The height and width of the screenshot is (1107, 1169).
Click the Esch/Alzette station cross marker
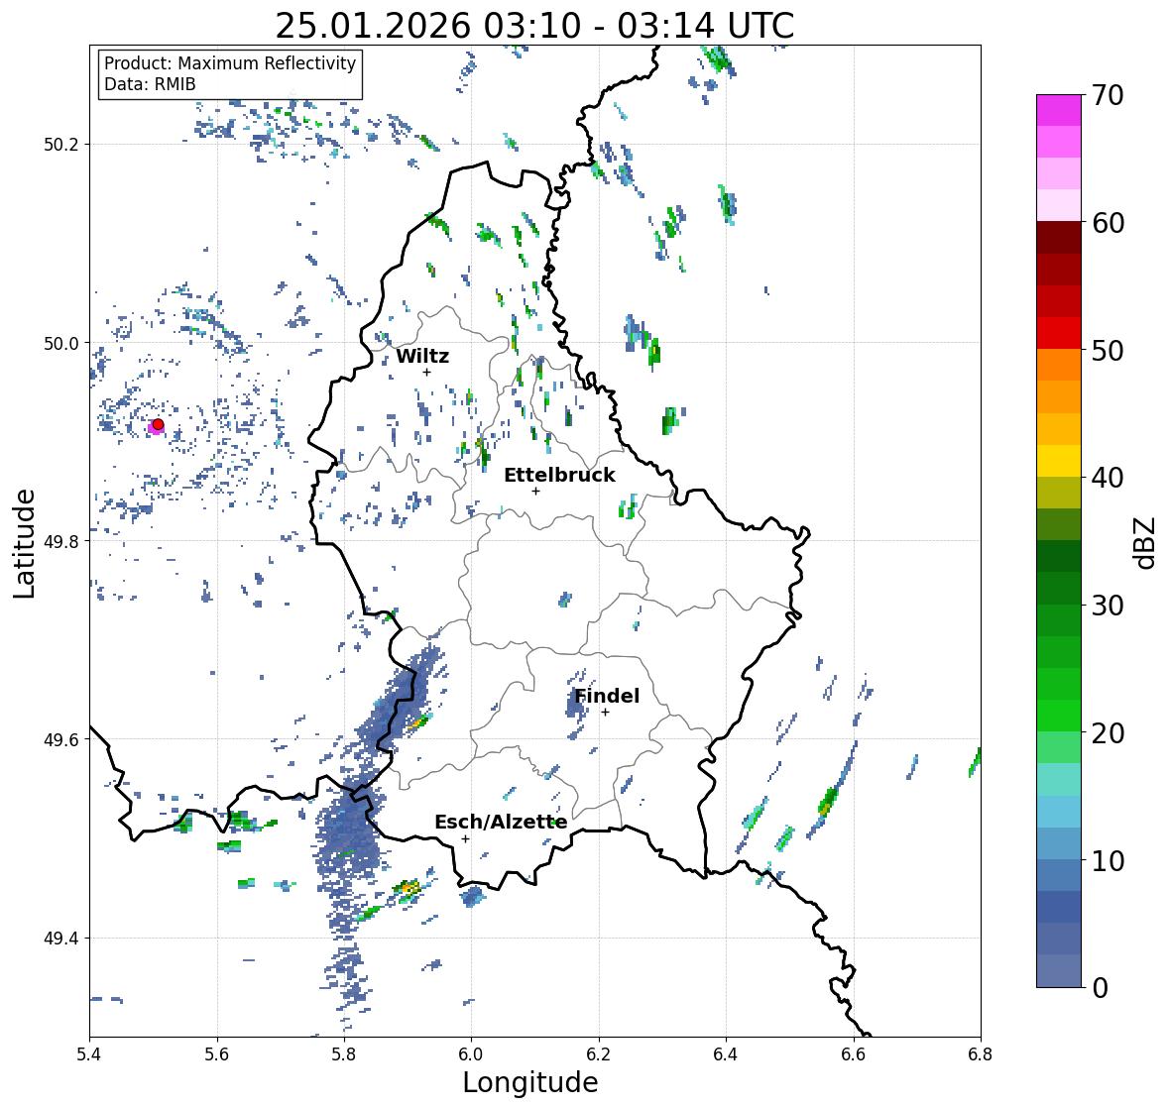(465, 838)
